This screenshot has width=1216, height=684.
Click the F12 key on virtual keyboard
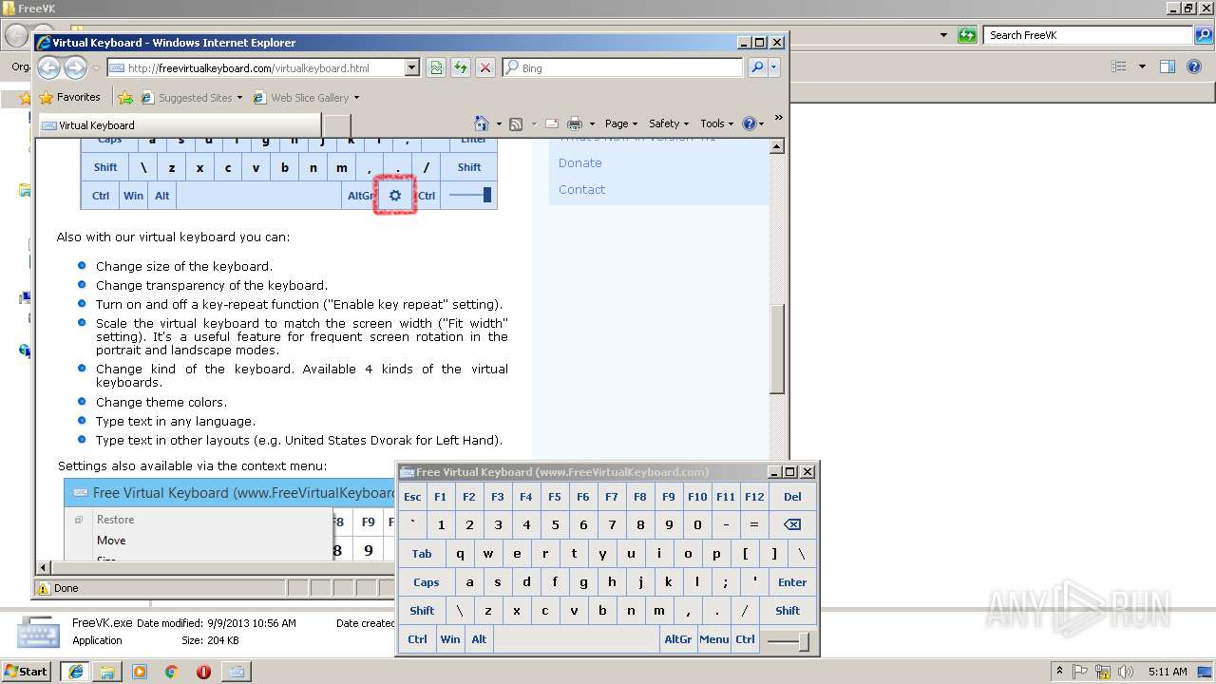[x=754, y=496]
